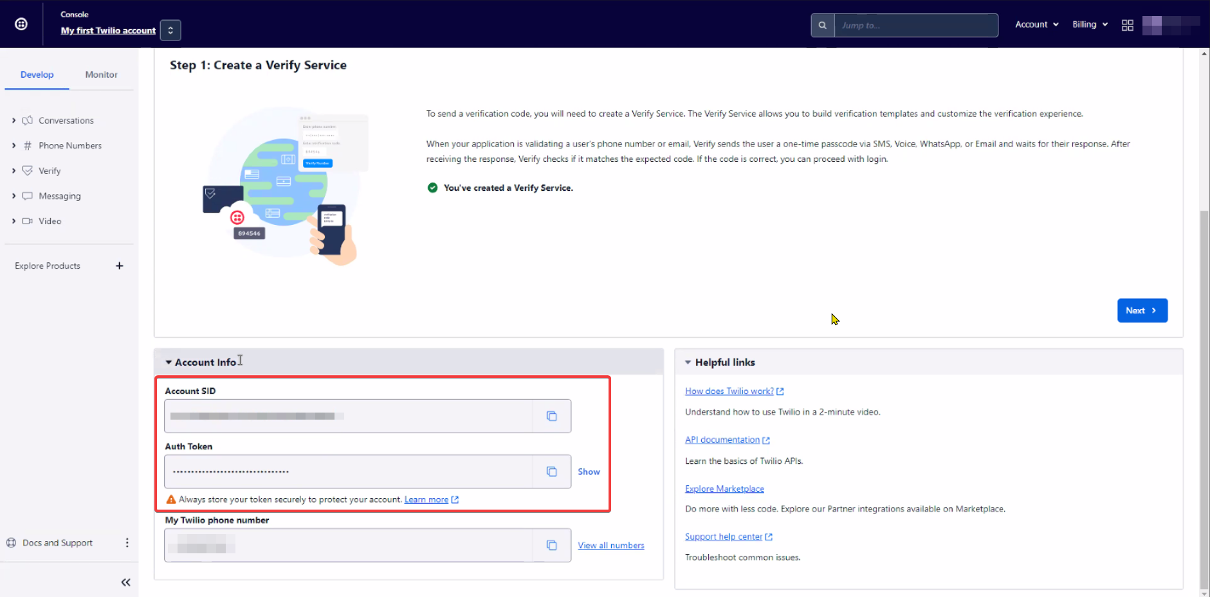Viewport: 1210px width, 597px height.
Task: Collapse the Helpful links section
Action: (x=688, y=362)
